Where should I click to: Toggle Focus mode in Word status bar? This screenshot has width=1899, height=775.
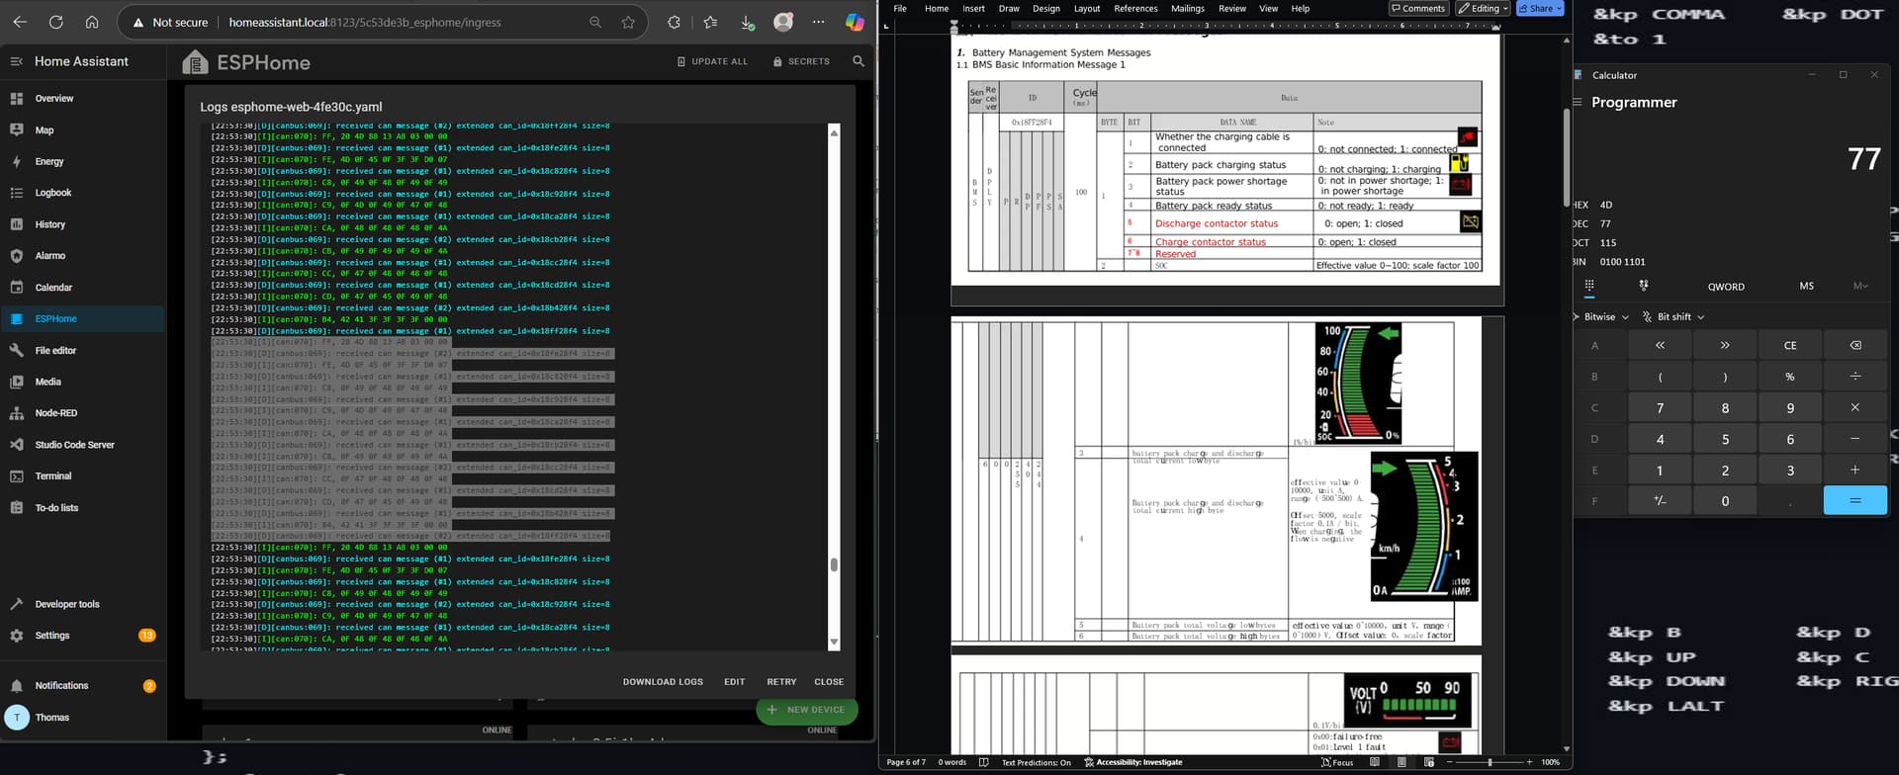tap(1336, 762)
